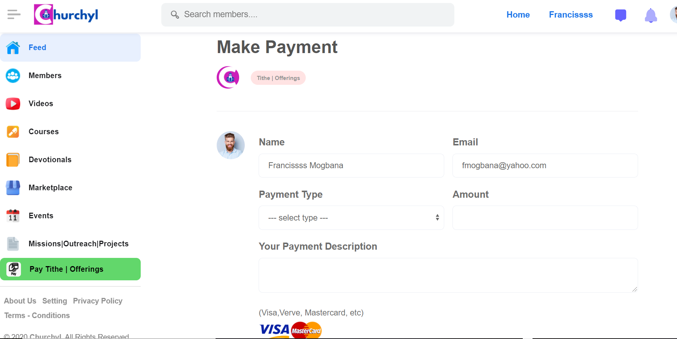Open the notifications bell icon
677x339 pixels.
pos(651,15)
